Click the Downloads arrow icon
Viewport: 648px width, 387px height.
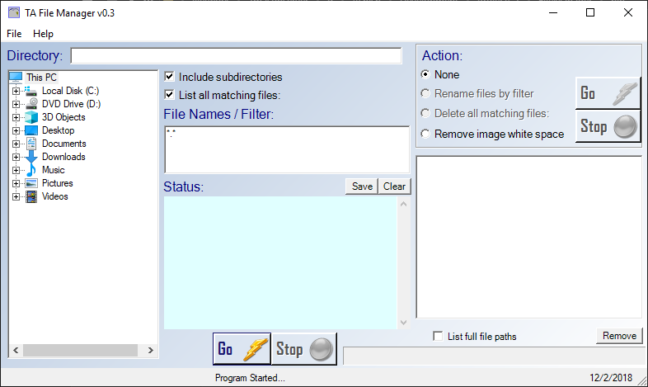31,157
